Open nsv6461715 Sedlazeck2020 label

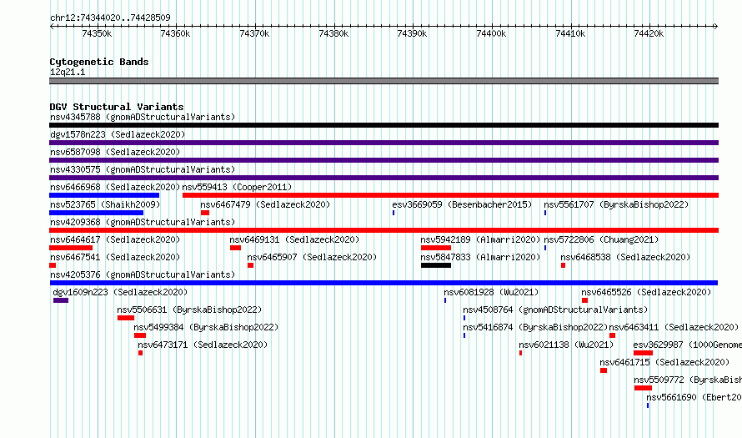tap(664, 362)
